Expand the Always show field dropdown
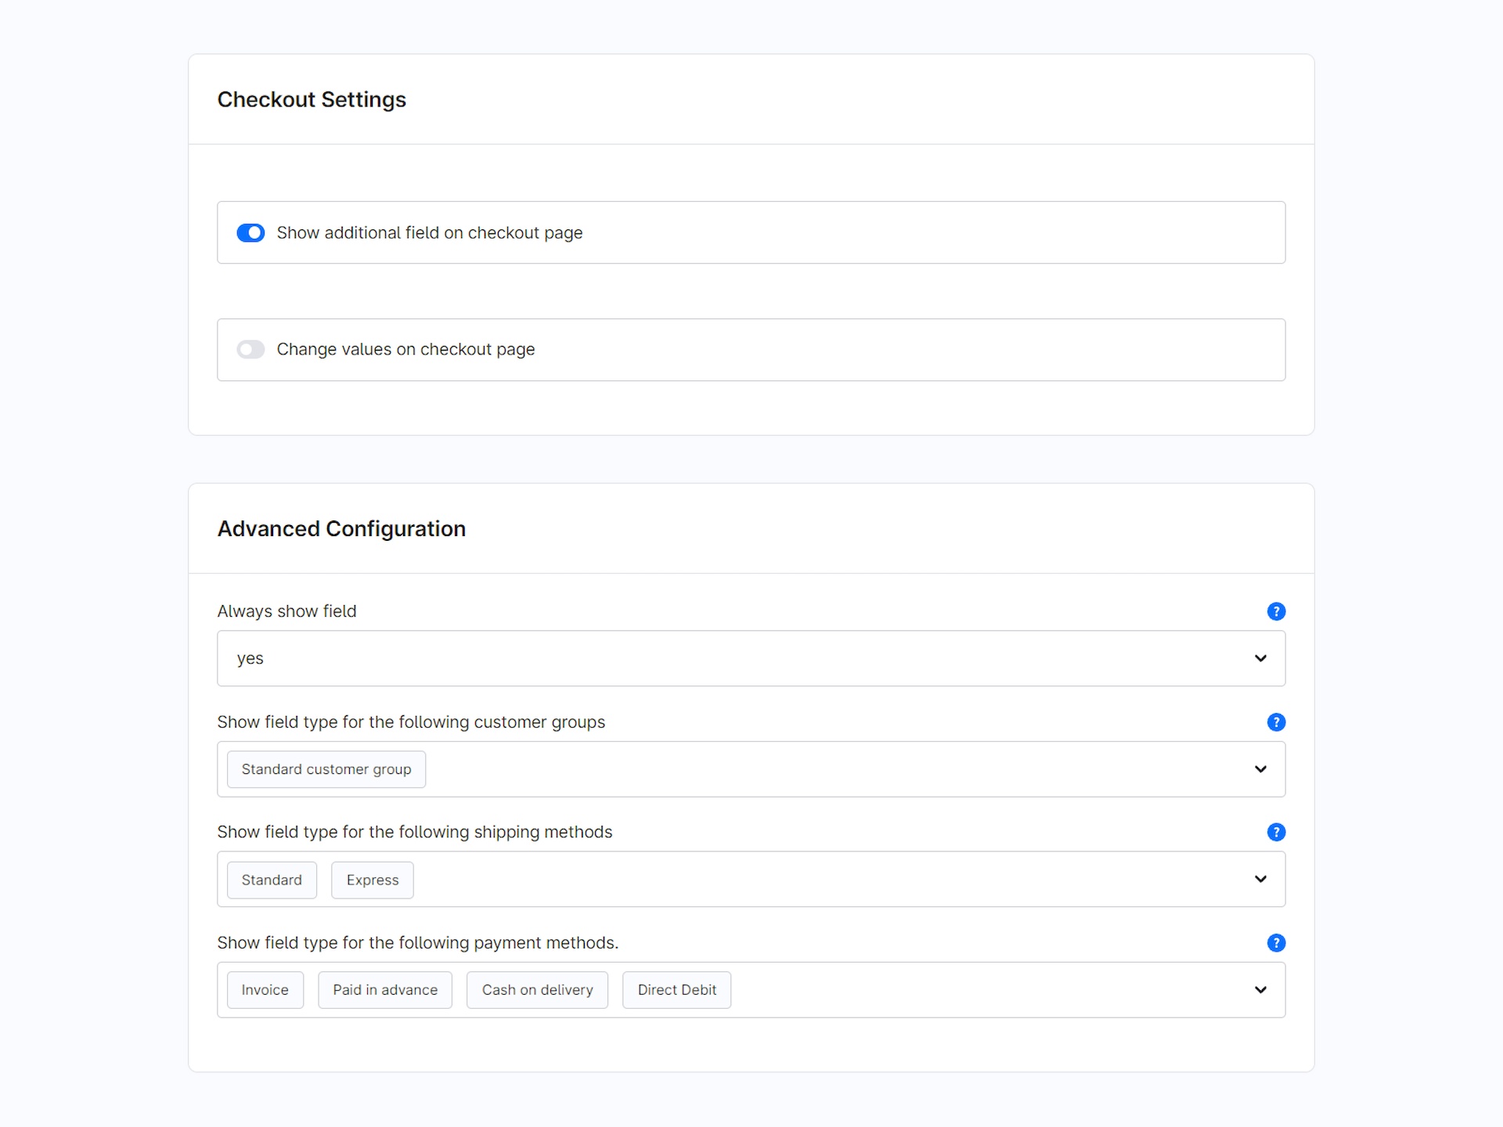1503x1127 pixels. click(x=1260, y=658)
